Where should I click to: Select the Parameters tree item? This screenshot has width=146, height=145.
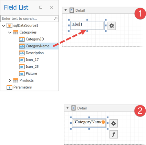(22, 87)
